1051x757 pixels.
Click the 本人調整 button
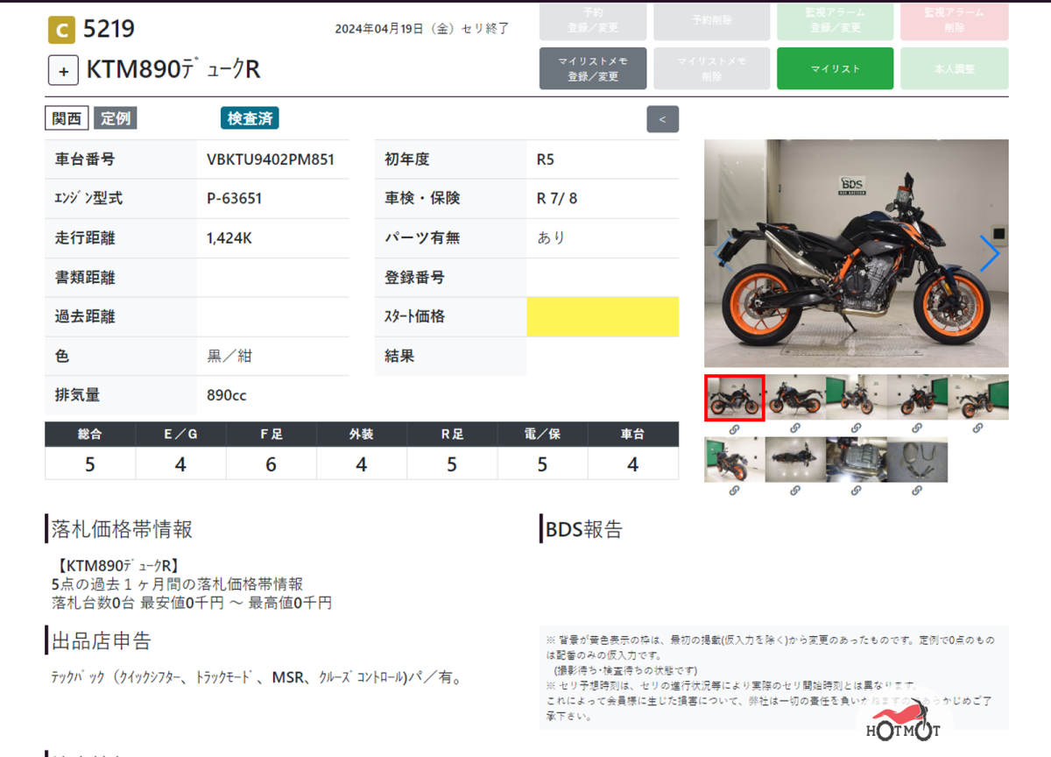[x=955, y=68]
